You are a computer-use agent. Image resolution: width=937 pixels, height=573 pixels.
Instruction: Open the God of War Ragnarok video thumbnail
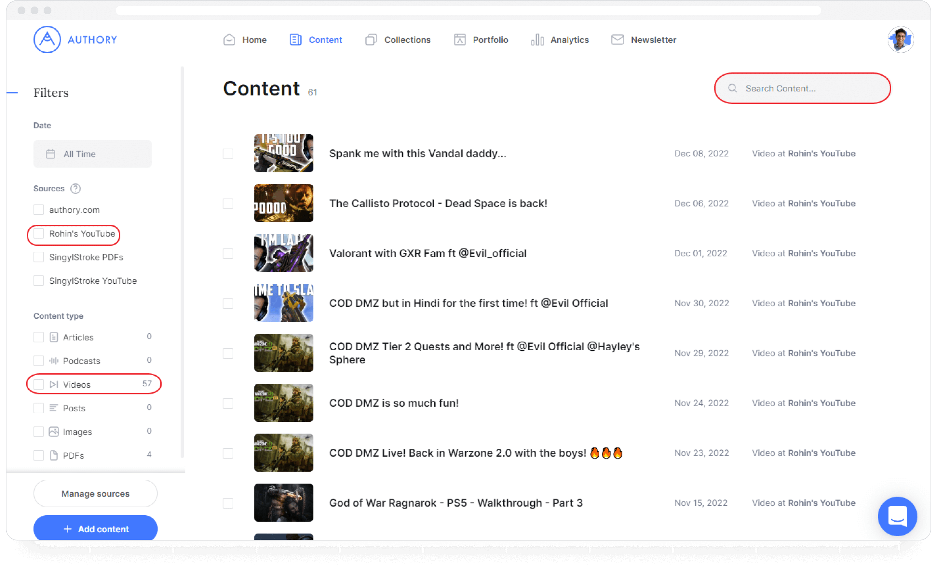[283, 502]
